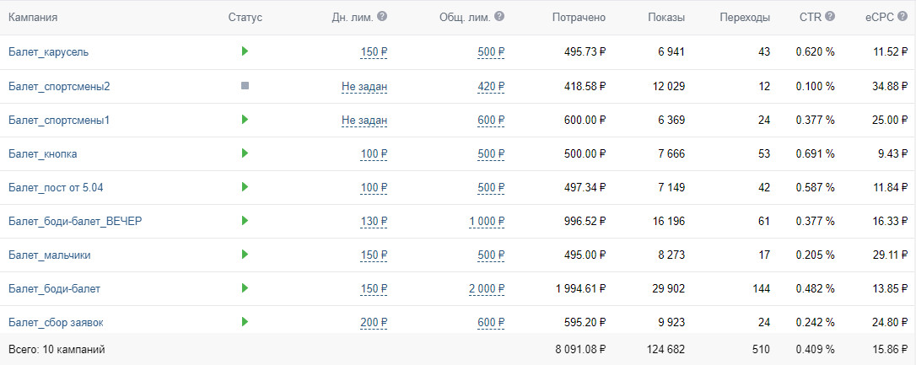The height and width of the screenshot is (365, 916).
Task: Sort table by Потрачено column header
Action: [x=579, y=18]
